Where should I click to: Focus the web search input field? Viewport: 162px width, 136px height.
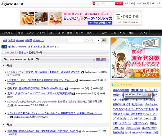pos(105,4)
